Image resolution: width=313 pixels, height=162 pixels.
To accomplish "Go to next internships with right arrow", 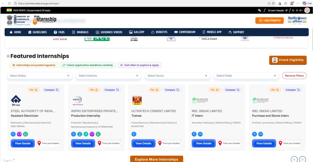I will [303, 159].
